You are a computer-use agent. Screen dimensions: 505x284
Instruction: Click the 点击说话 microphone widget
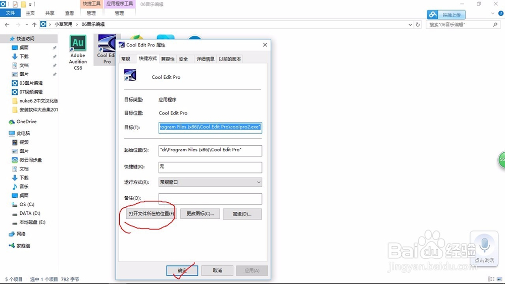tap(484, 248)
